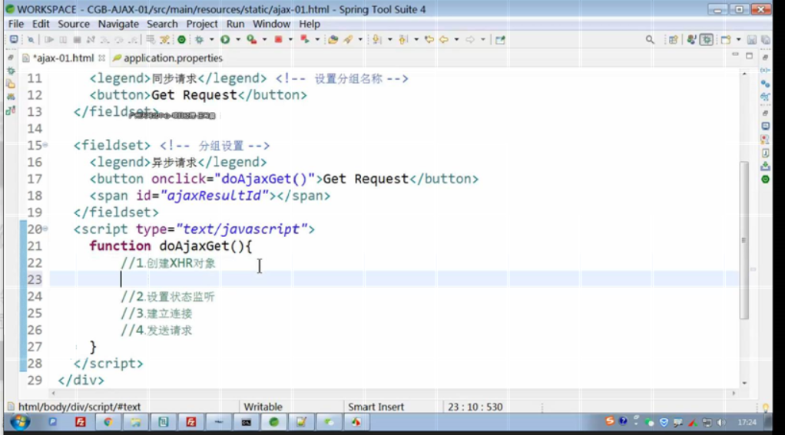
Task: Click the Resume icon in debug toolbar
Action: 48,39
